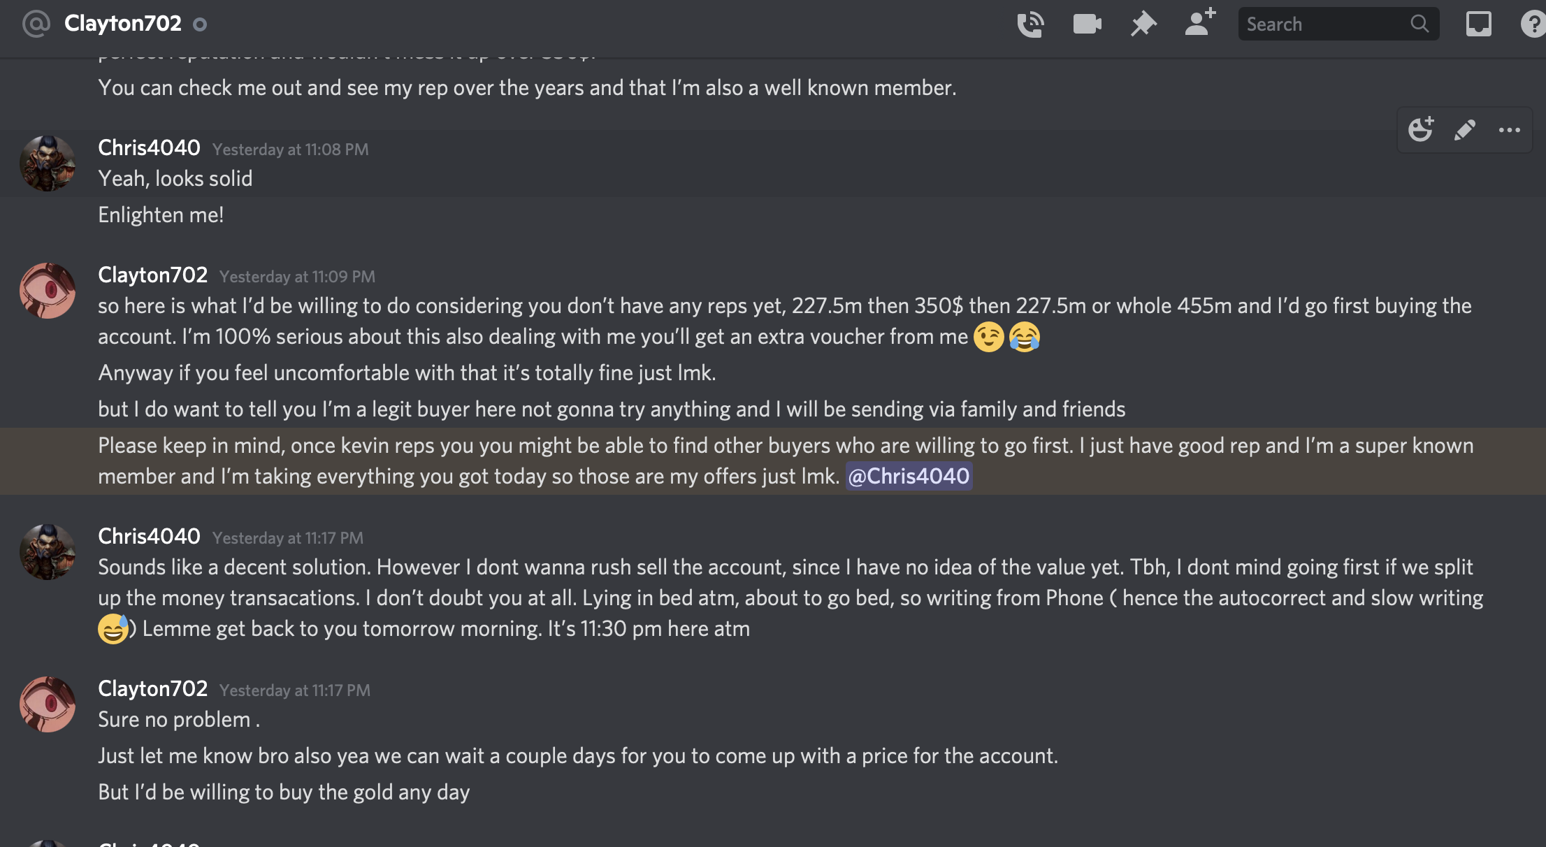Viewport: 1546px width, 847px height.
Task: Edit message with the pencil icon
Action: 1465,130
